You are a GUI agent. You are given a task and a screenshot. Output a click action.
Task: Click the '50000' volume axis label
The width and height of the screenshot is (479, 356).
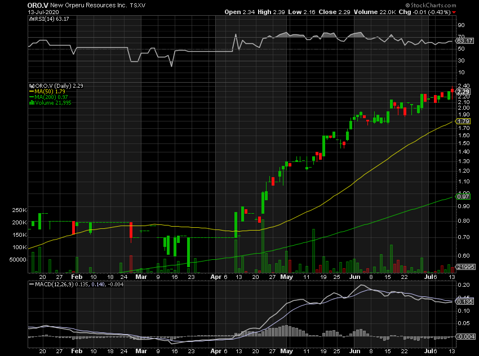coord(19,260)
